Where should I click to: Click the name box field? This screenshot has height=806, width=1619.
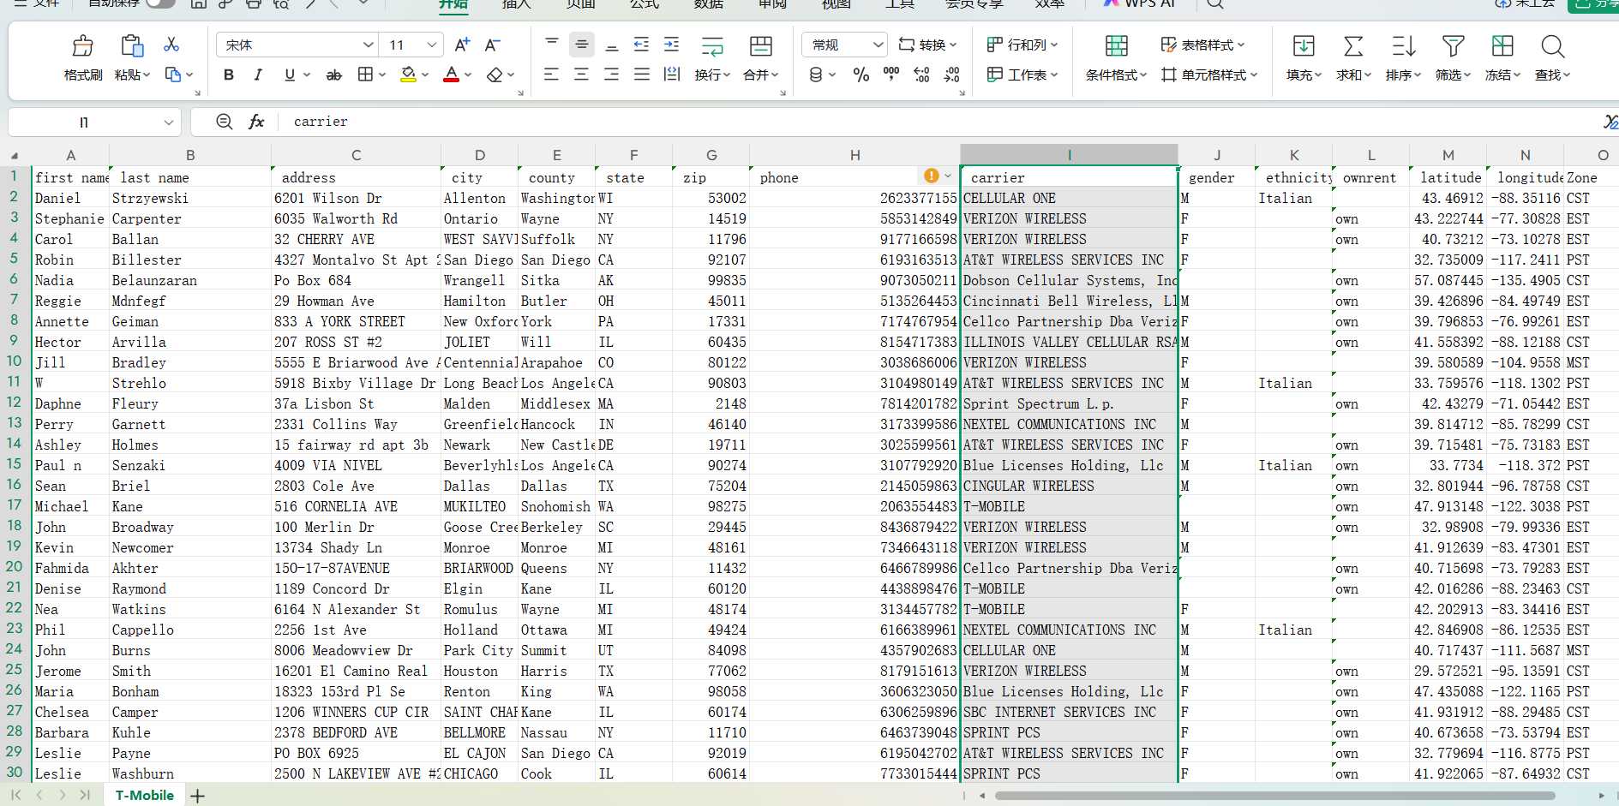coord(84,122)
